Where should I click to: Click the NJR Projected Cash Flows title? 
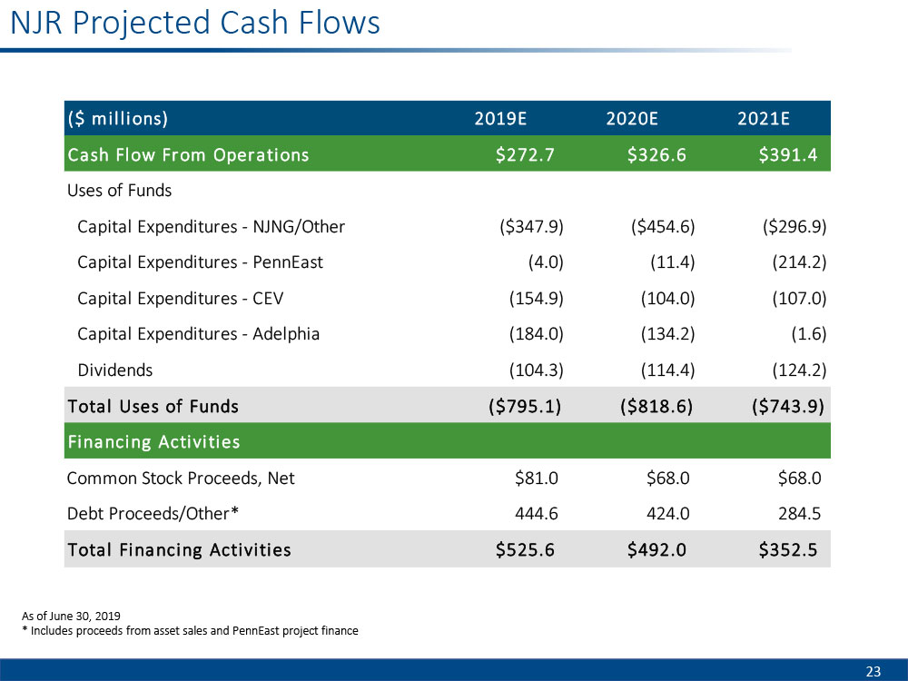[x=194, y=24]
